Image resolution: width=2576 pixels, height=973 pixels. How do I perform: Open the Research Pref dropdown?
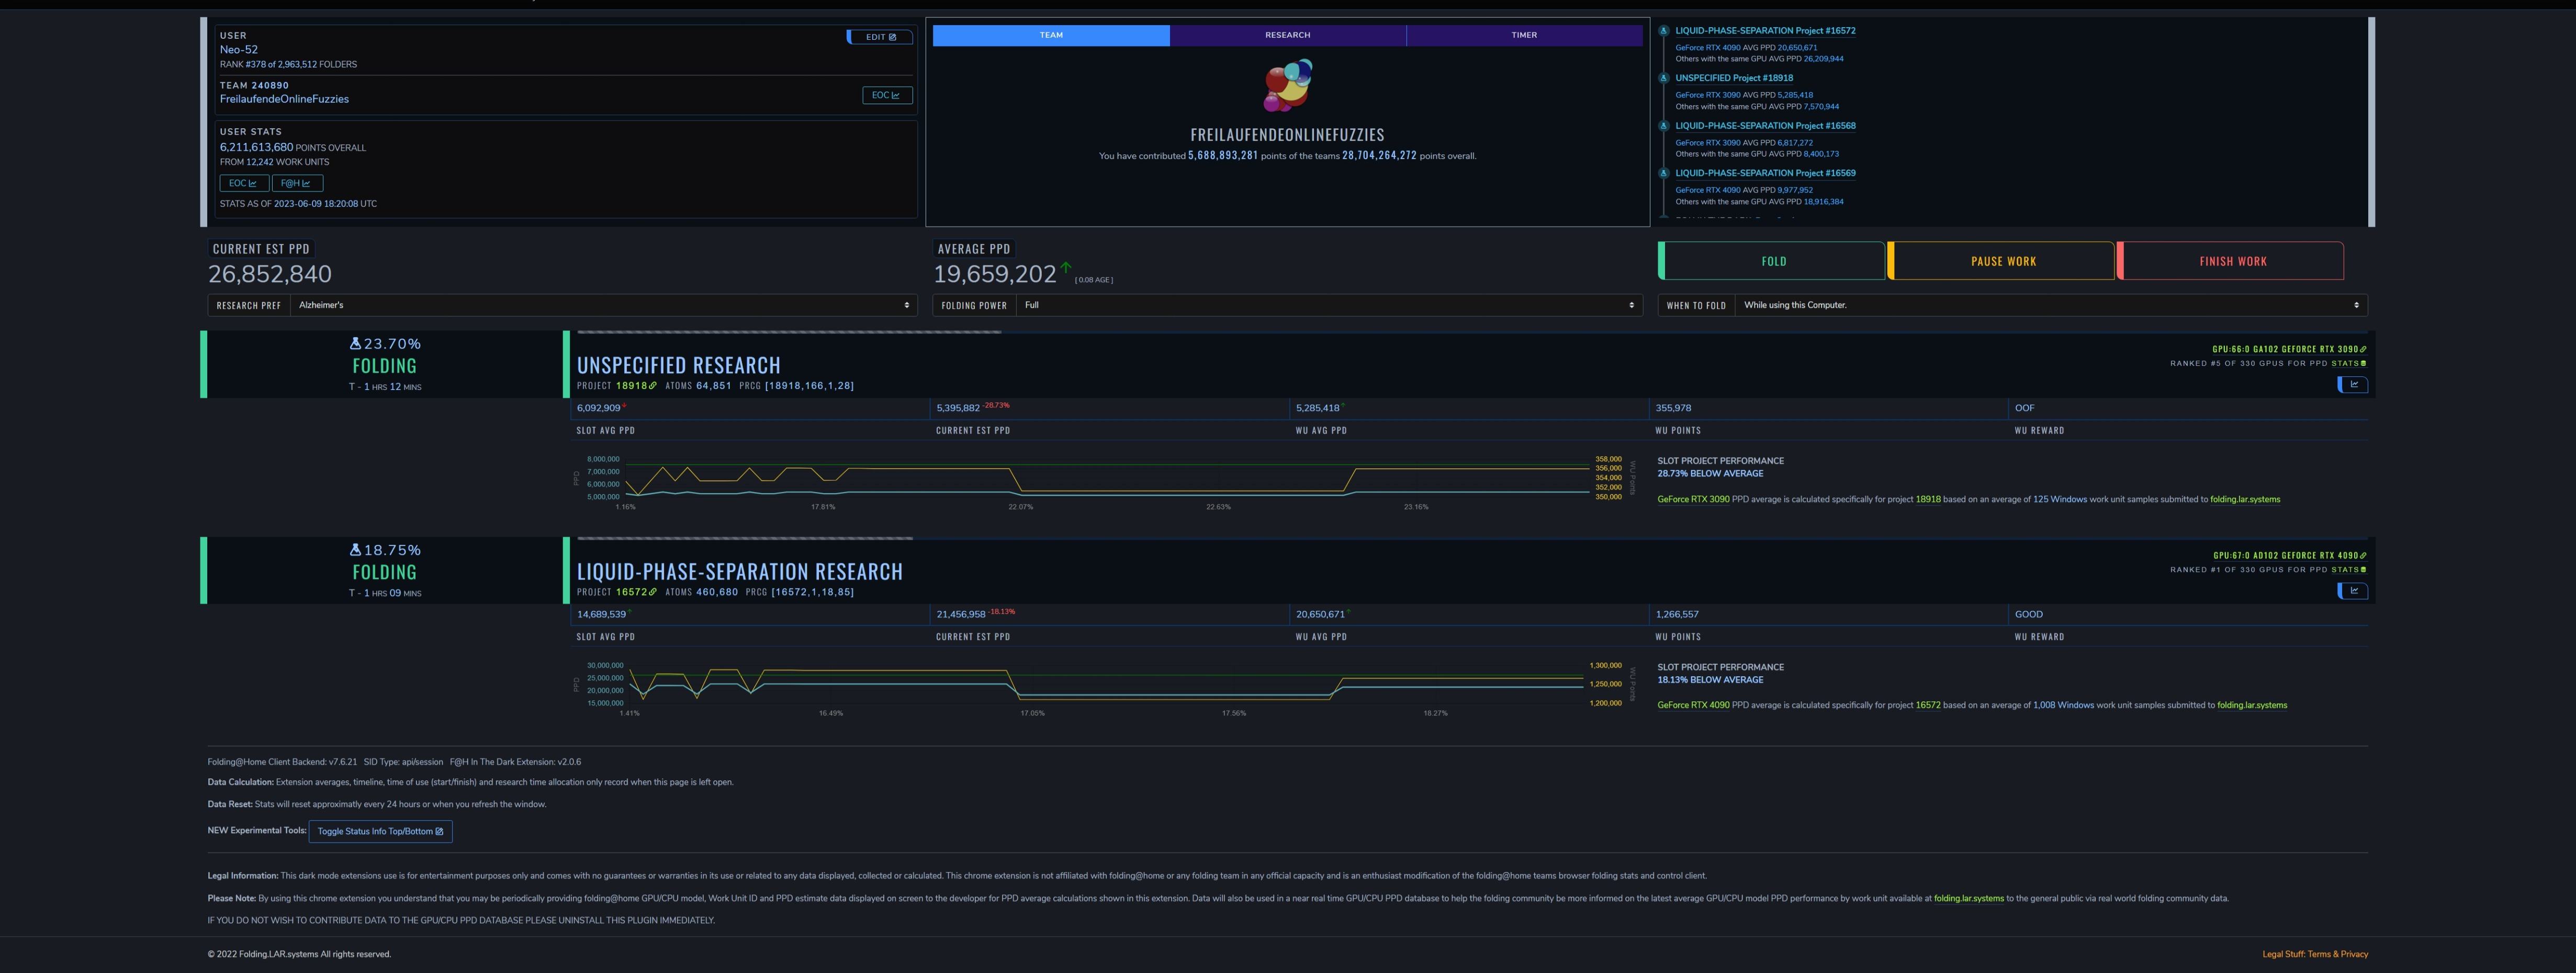pos(604,305)
